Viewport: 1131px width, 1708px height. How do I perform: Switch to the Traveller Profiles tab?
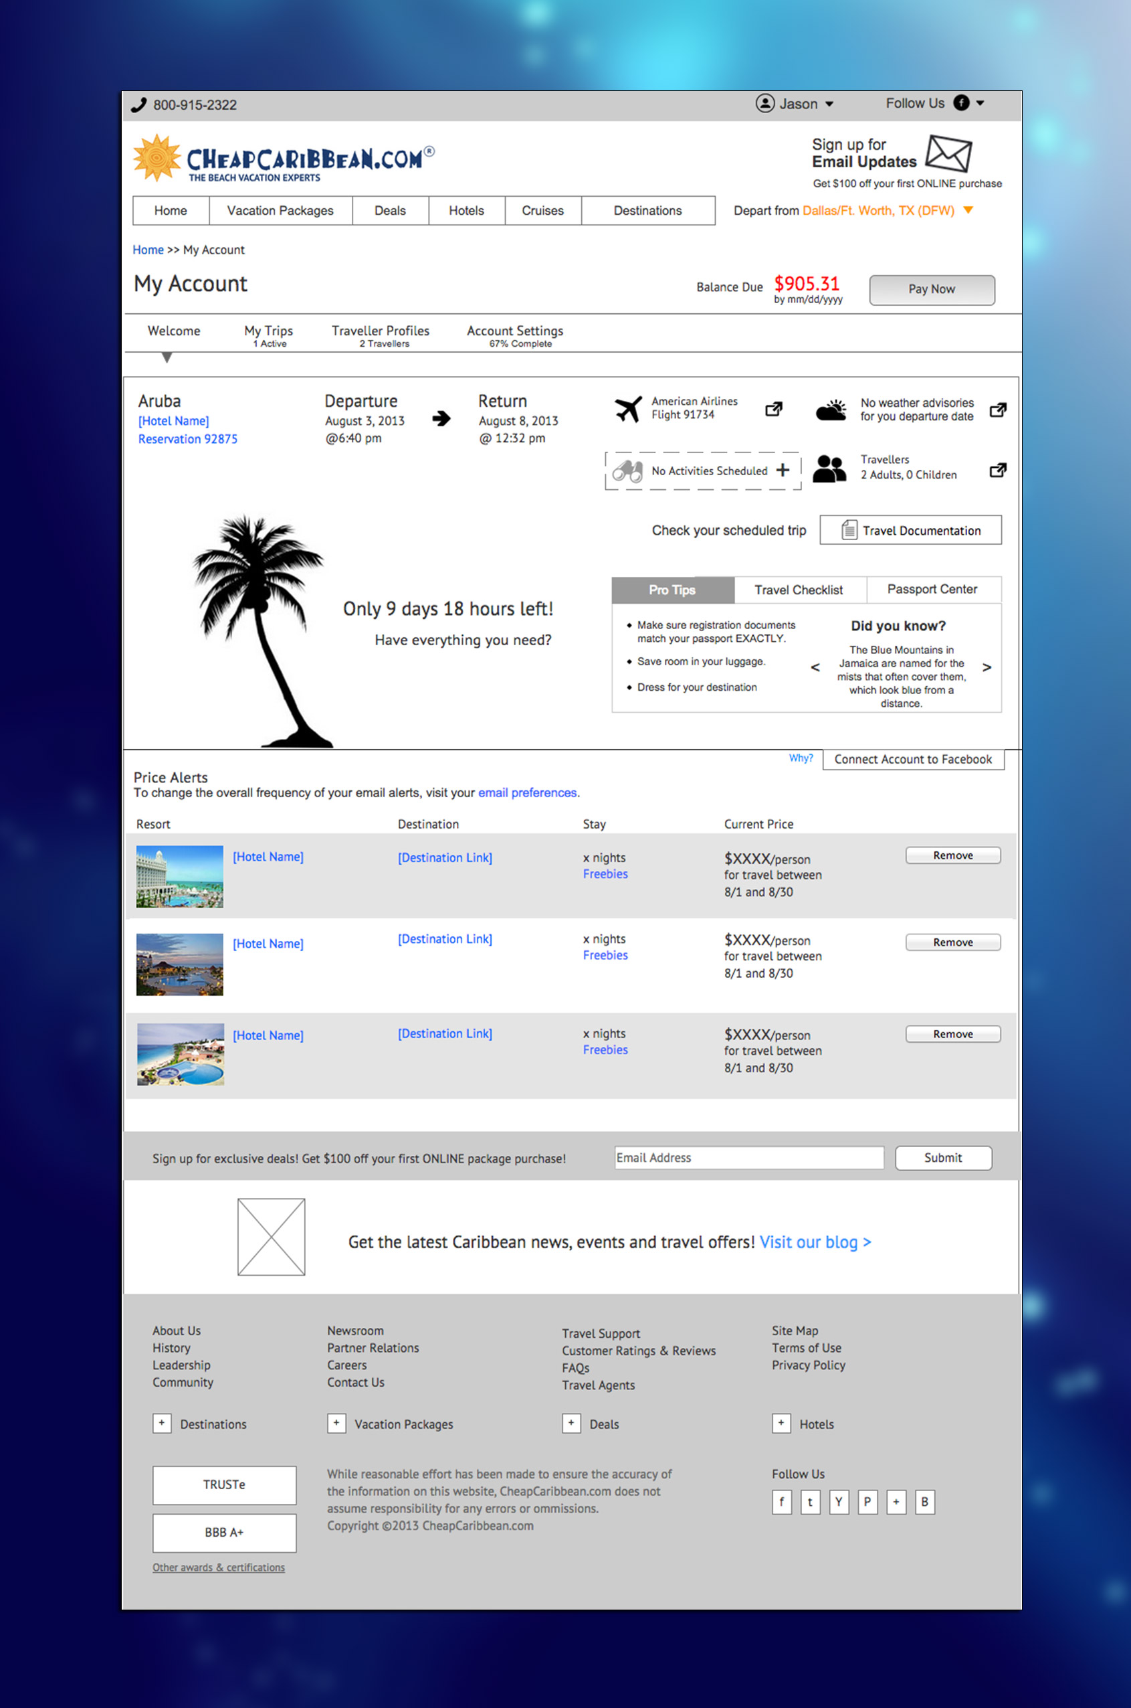pyautogui.click(x=380, y=335)
